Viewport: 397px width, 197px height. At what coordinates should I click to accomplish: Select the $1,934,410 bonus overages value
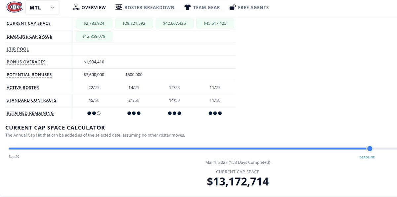click(94, 62)
